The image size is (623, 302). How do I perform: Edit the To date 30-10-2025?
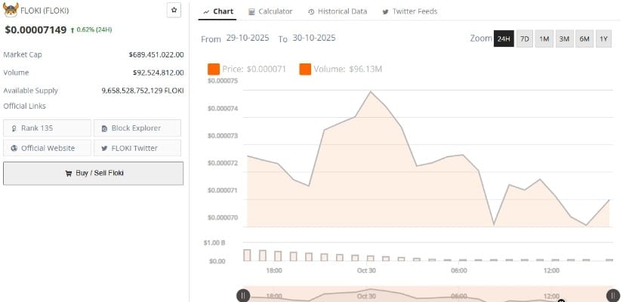click(x=314, y=39)
